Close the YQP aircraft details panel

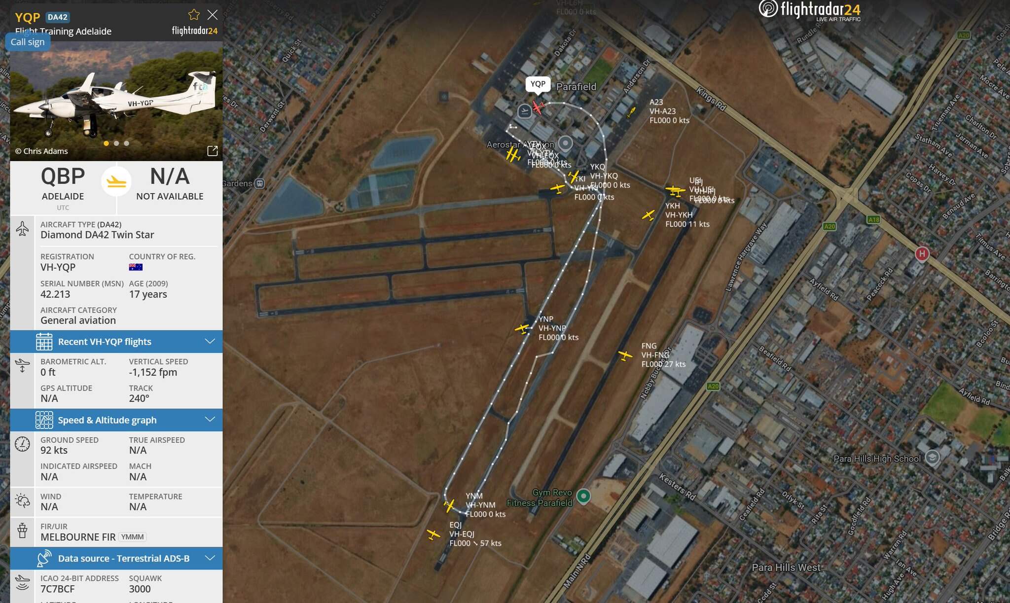coord(213,15)
